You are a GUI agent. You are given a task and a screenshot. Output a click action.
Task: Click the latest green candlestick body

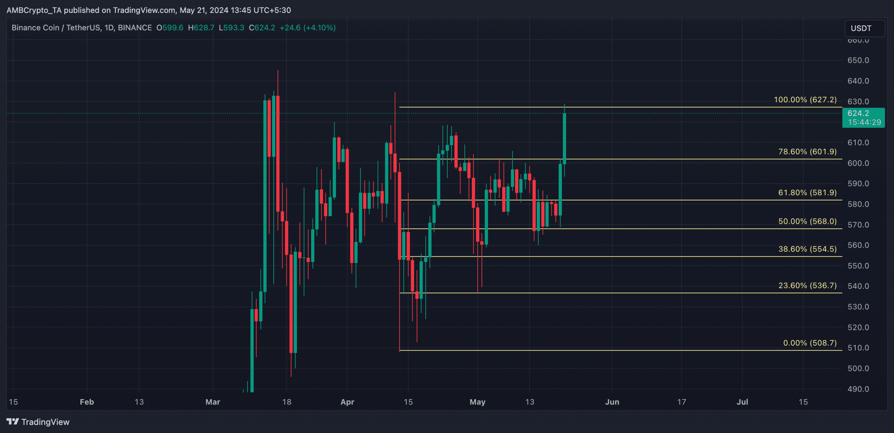564,139
